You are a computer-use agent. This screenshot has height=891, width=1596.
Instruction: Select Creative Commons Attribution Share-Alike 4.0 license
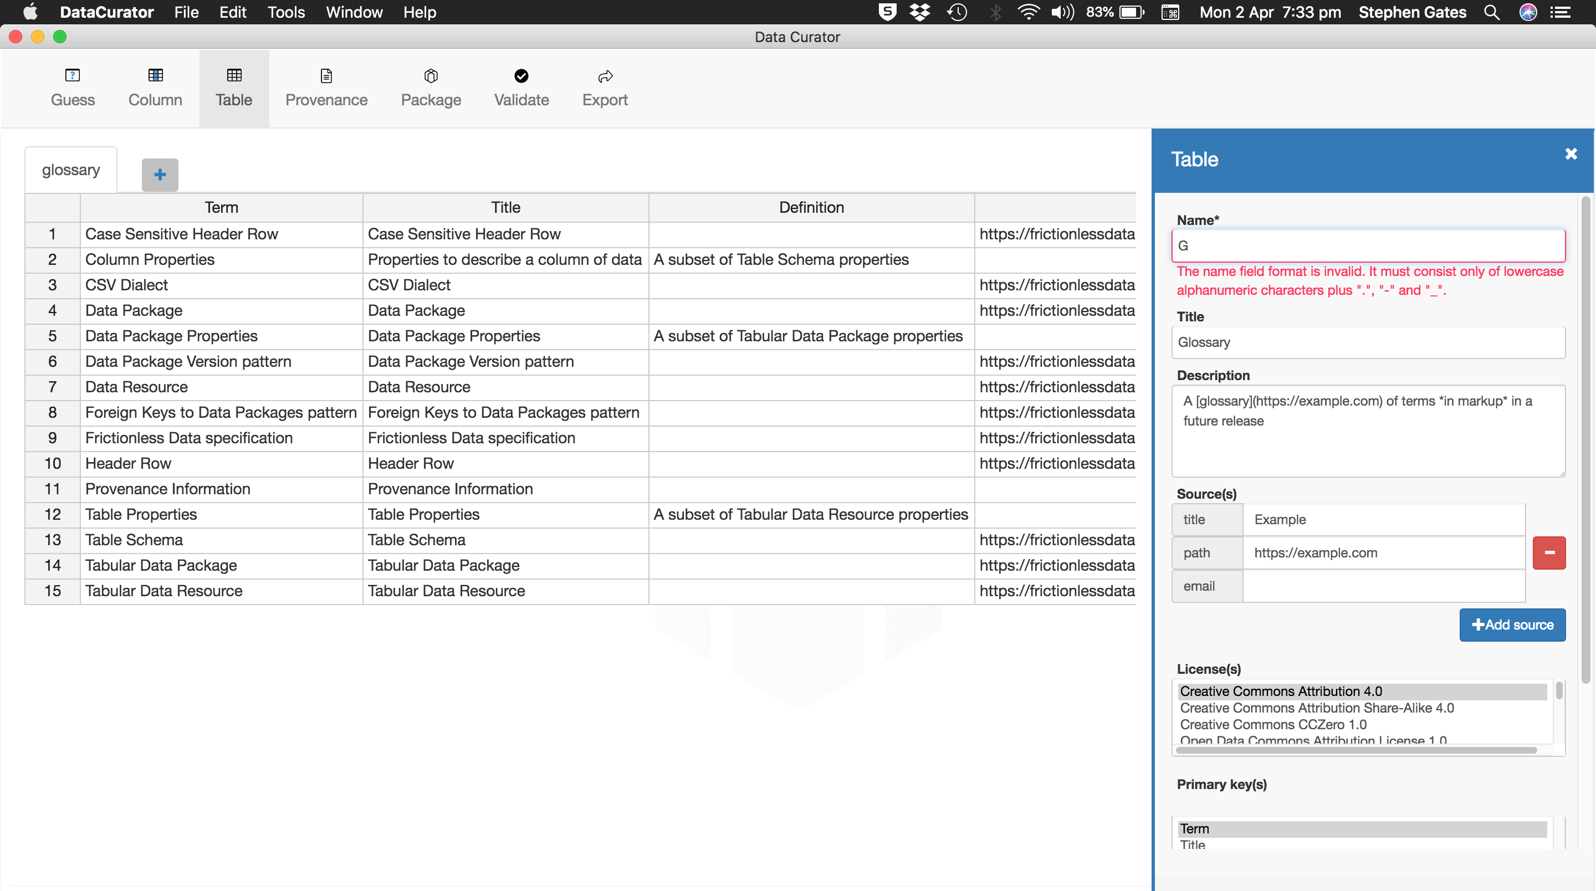click(x=1317, y=708)
